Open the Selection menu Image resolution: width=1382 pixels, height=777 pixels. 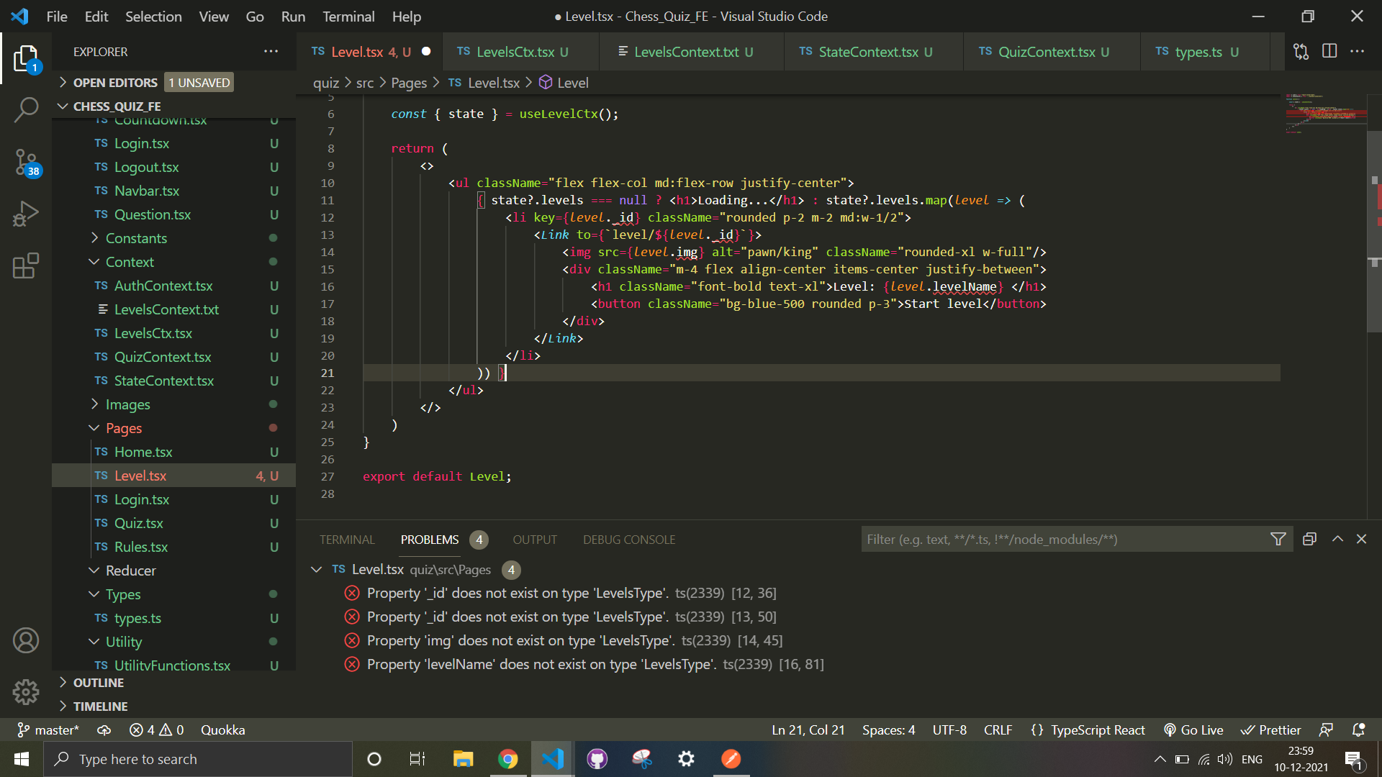153,16
